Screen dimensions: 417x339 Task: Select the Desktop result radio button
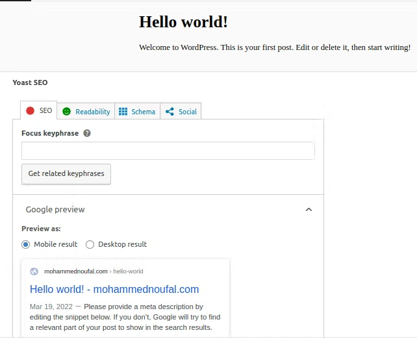tap(90, 245)
